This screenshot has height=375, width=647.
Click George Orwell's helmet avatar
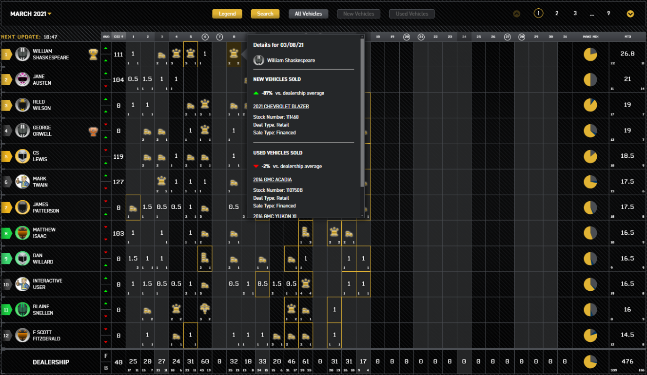pyautogui.click(x=22, y=131)
